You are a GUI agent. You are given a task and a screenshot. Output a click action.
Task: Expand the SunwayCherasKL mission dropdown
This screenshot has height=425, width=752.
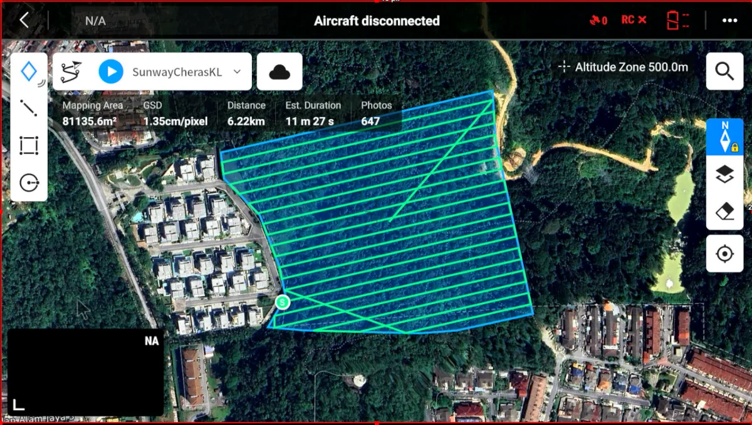click(237, 72)
